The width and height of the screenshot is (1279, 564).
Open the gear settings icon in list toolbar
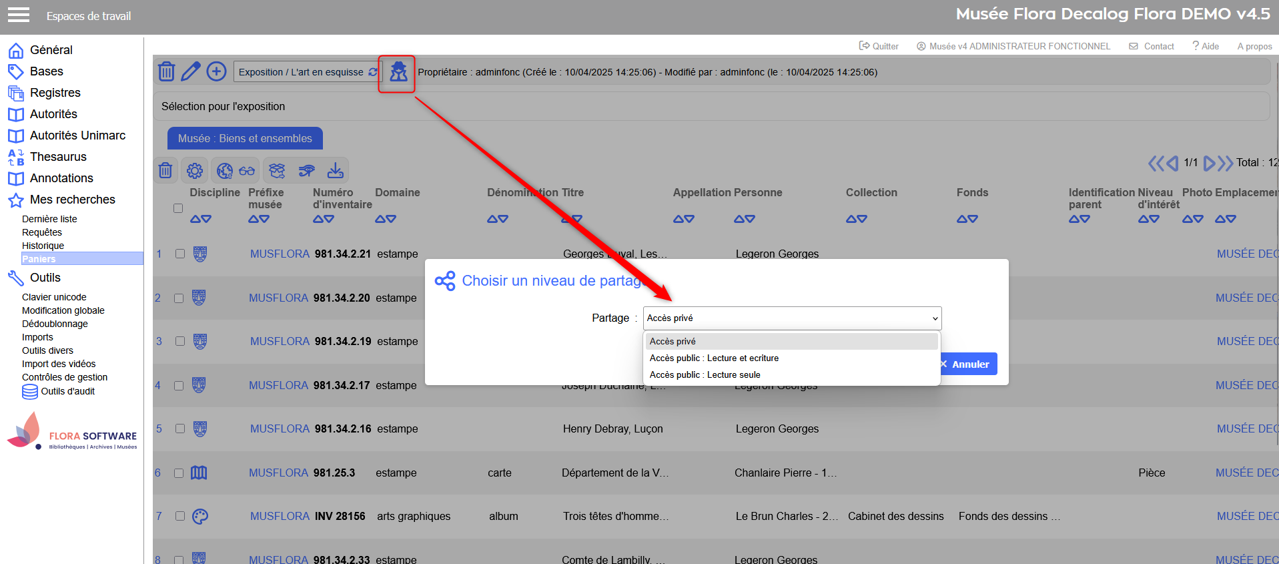(195, 171)
